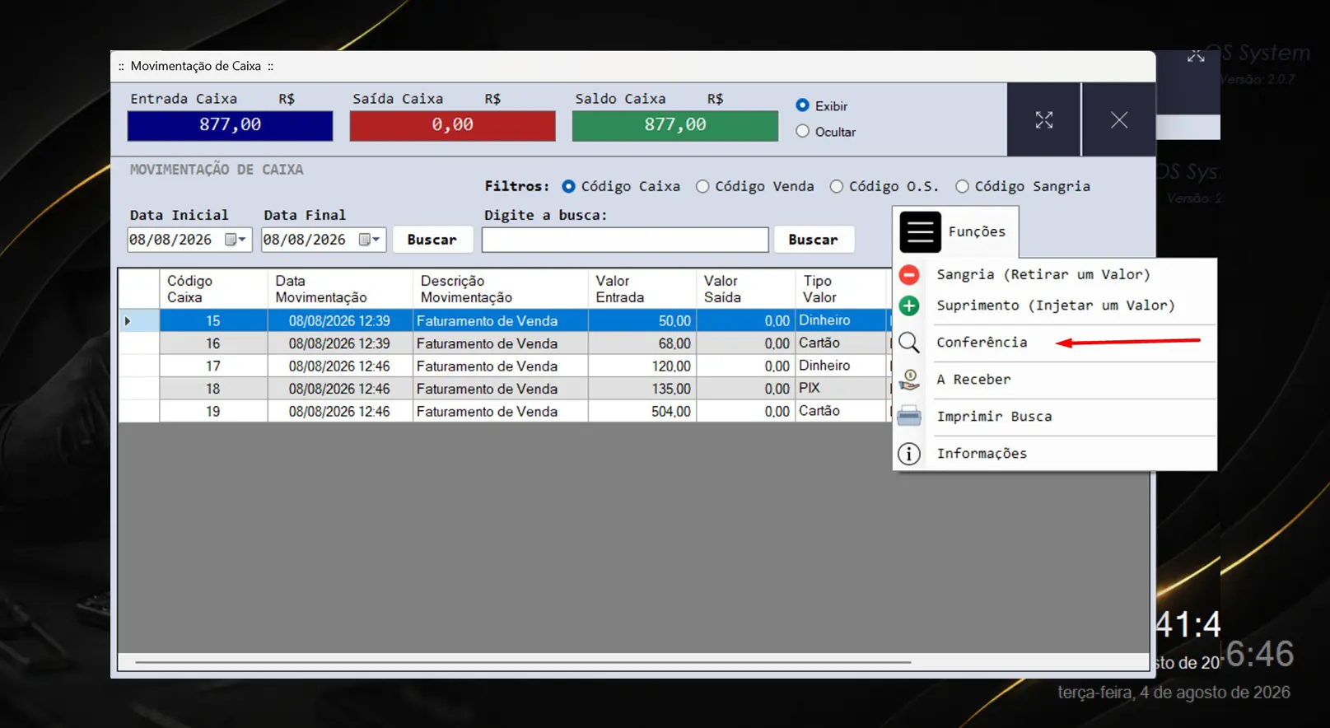Select the cell with code 18
The width and height of the screenshot is (1330, 728).
pyautogui.click(x=213, y=389)
